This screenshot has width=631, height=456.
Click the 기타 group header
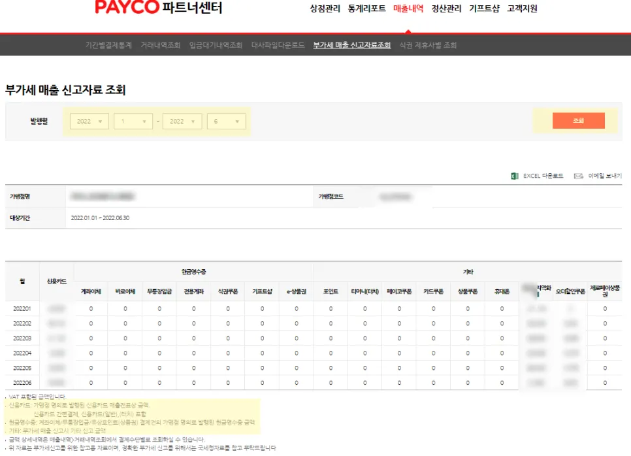coord(468,272)
